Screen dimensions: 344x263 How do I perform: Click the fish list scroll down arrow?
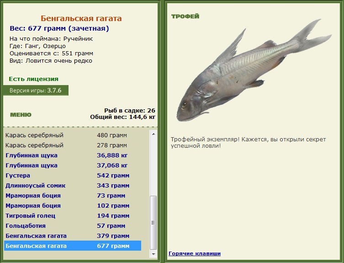(x=153, y=254)
